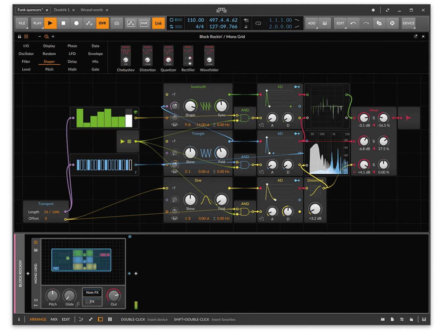Select the Envelope module category
443x332 pixels.
click(96, 54)
